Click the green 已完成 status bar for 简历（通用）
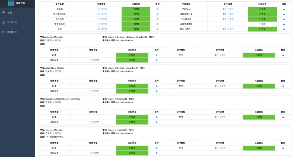The height and width of the screenshot is (157, 293). point(262,29)
